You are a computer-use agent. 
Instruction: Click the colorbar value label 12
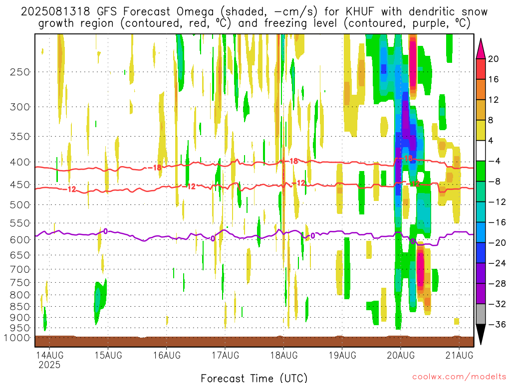pos(494,100)
